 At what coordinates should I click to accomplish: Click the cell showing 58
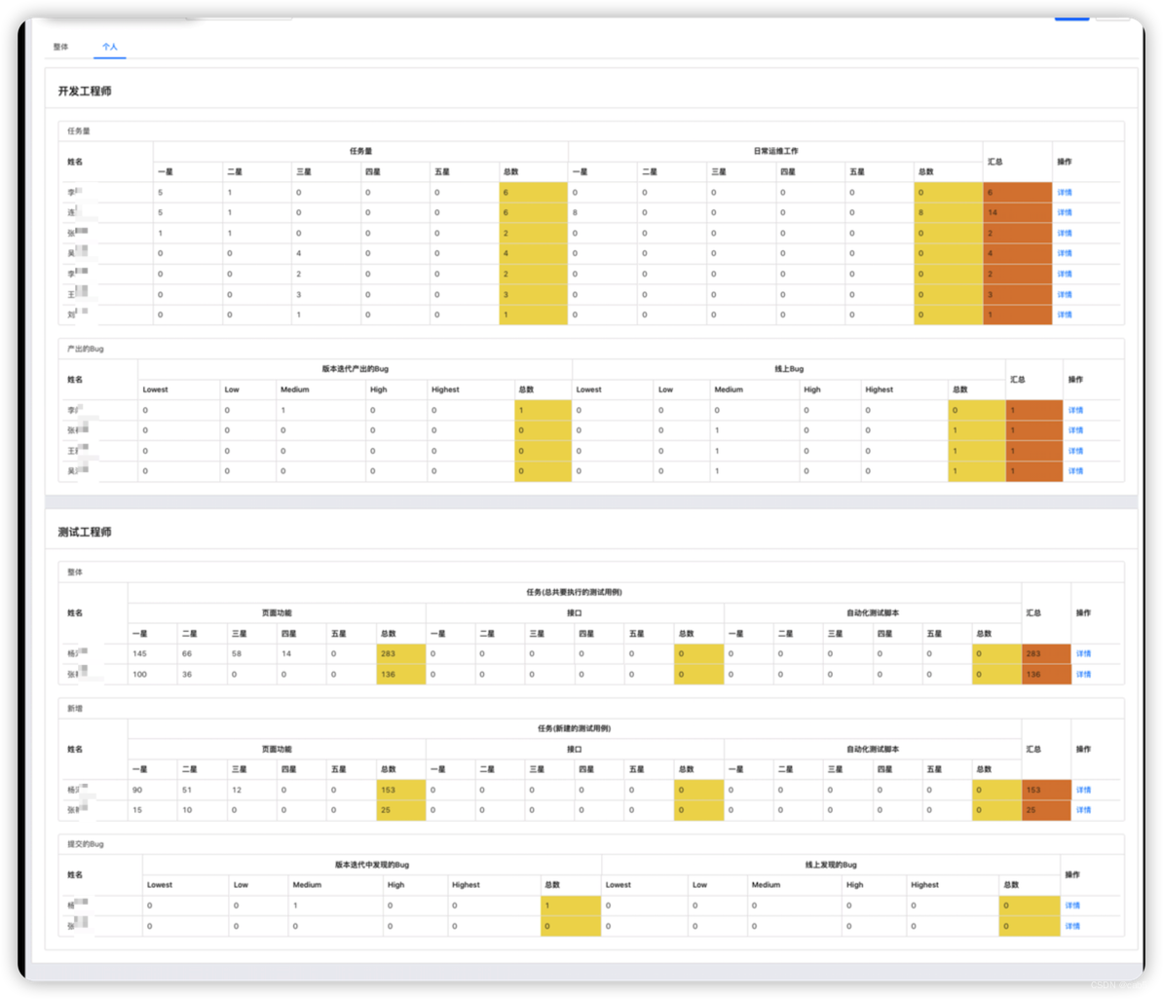click(x=251, y=653)
